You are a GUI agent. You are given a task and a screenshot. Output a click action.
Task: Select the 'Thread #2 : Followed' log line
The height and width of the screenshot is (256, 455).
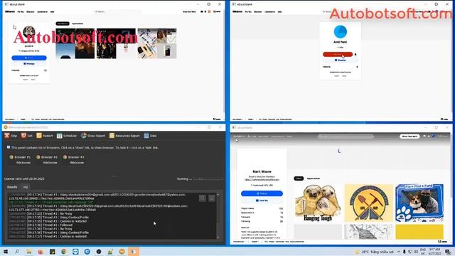41,225
